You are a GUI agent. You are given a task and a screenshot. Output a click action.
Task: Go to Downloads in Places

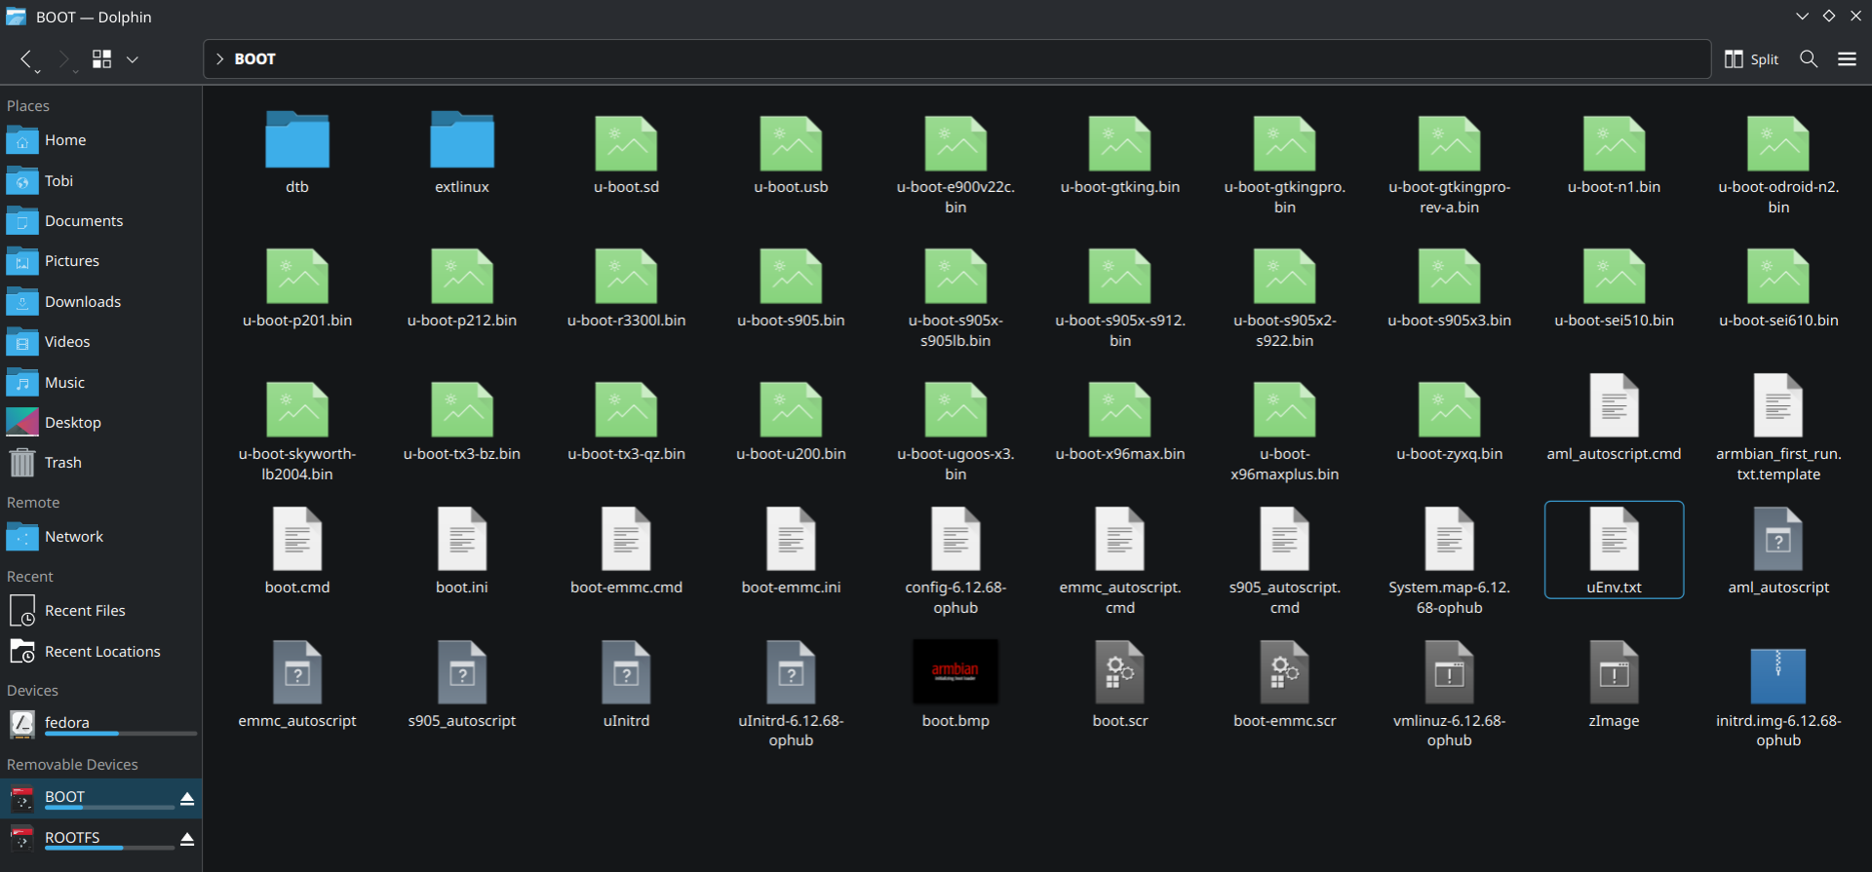pos(83,301)
